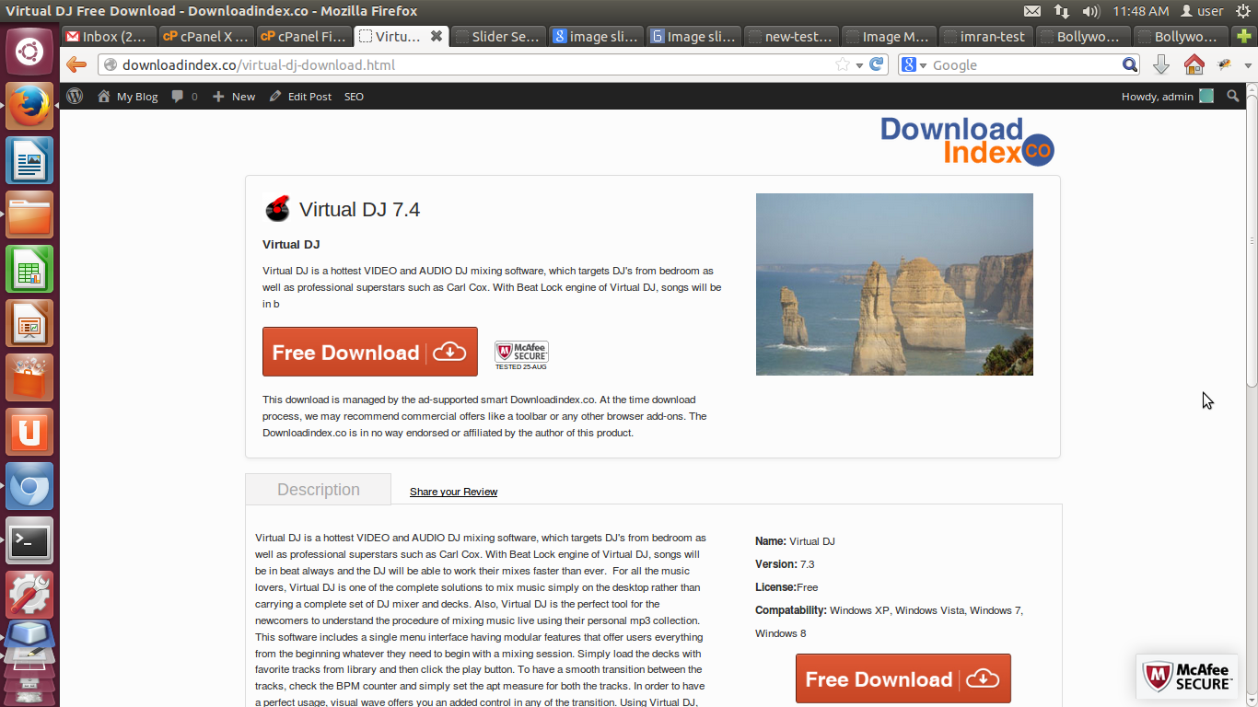Bookmark this page with the star
Viewport: 1258px width, 707px height.
[842, 64]
